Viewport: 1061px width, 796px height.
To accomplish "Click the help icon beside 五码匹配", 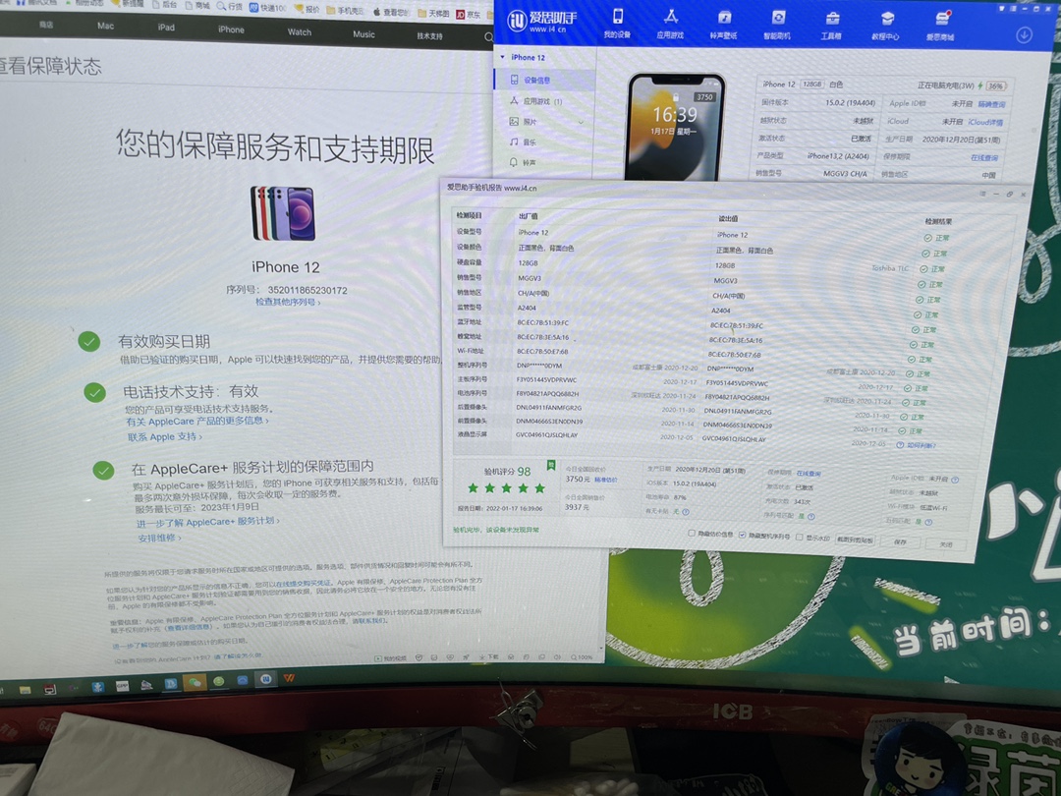I will point(928,522).
